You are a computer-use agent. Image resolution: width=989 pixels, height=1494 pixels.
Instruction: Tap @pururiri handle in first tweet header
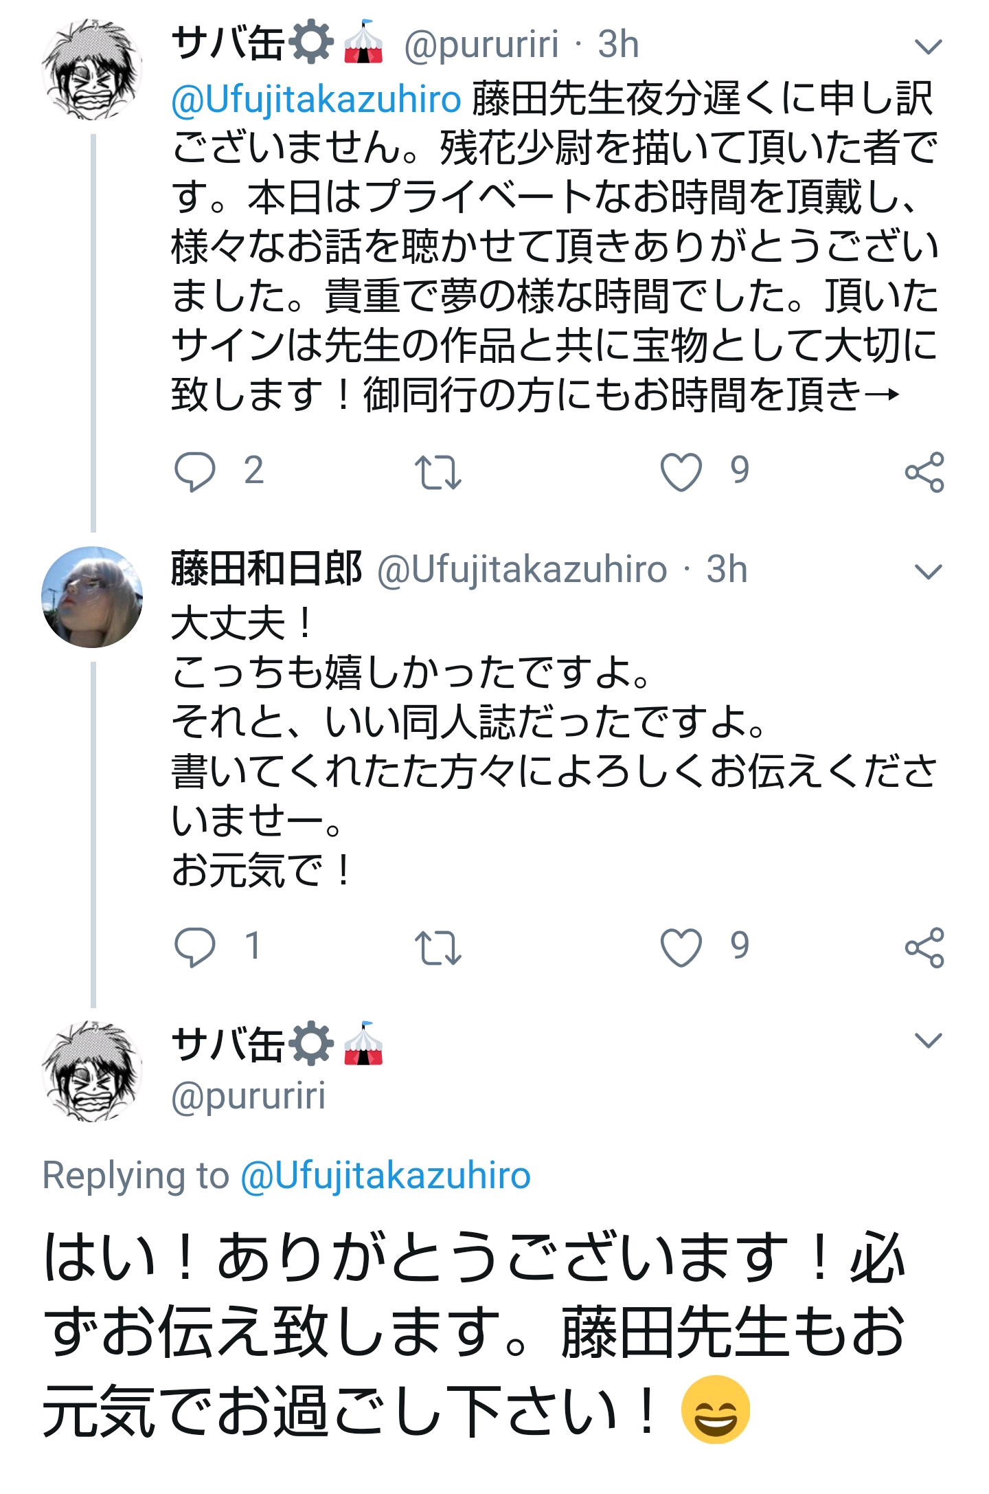click(x=481, y=45)
